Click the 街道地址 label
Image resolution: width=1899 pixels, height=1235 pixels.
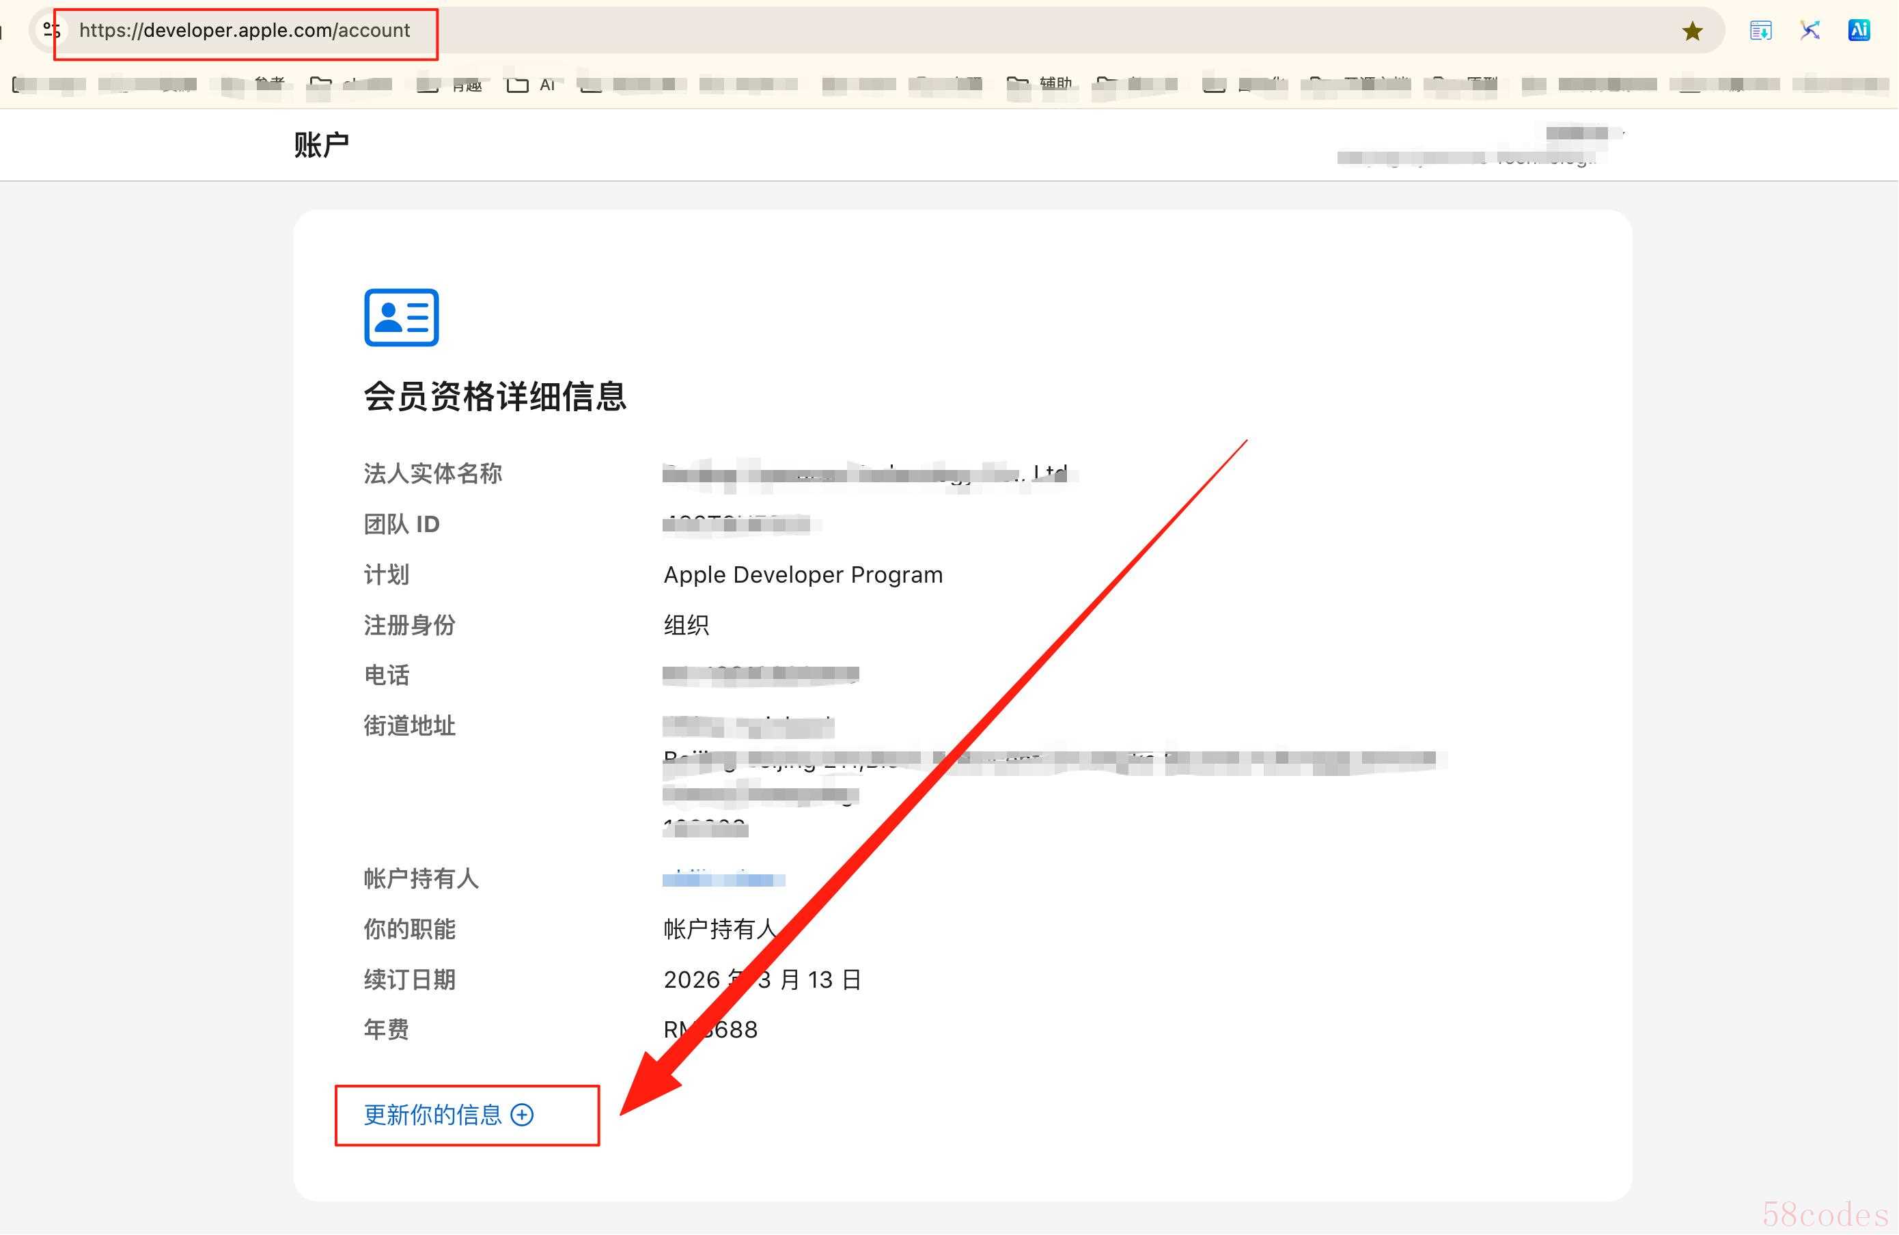[410, 725]
